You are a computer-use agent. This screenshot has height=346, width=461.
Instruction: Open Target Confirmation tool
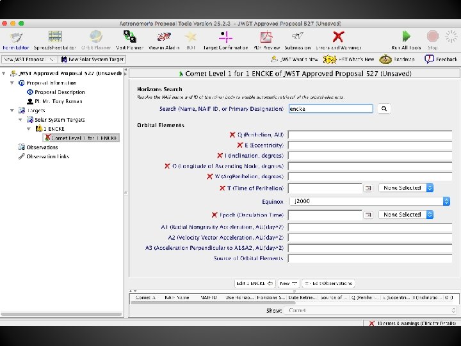225,40
